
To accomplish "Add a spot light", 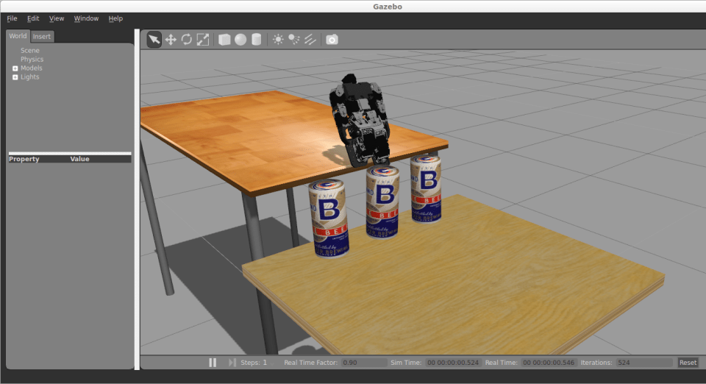I will pos(294,40).
